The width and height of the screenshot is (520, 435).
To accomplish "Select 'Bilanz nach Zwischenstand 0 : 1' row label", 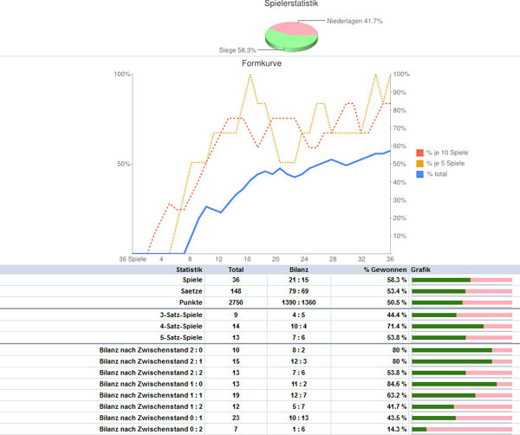I will click(151, 418).
